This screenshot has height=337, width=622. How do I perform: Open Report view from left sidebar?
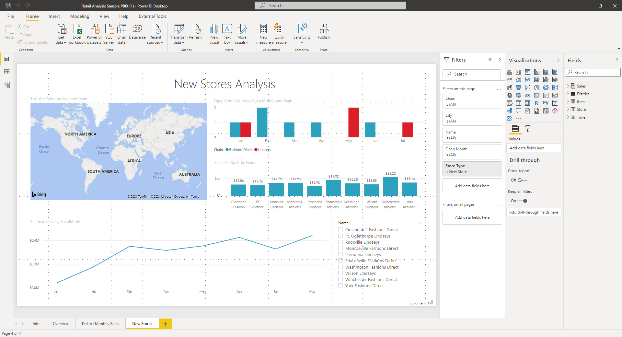7,59
